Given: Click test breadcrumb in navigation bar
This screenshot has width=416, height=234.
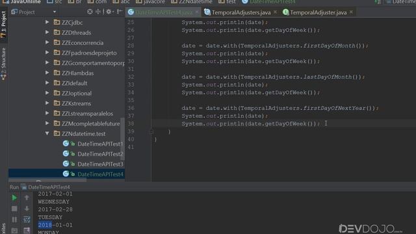Looking at the screenshot, I should tap(227, 2).
